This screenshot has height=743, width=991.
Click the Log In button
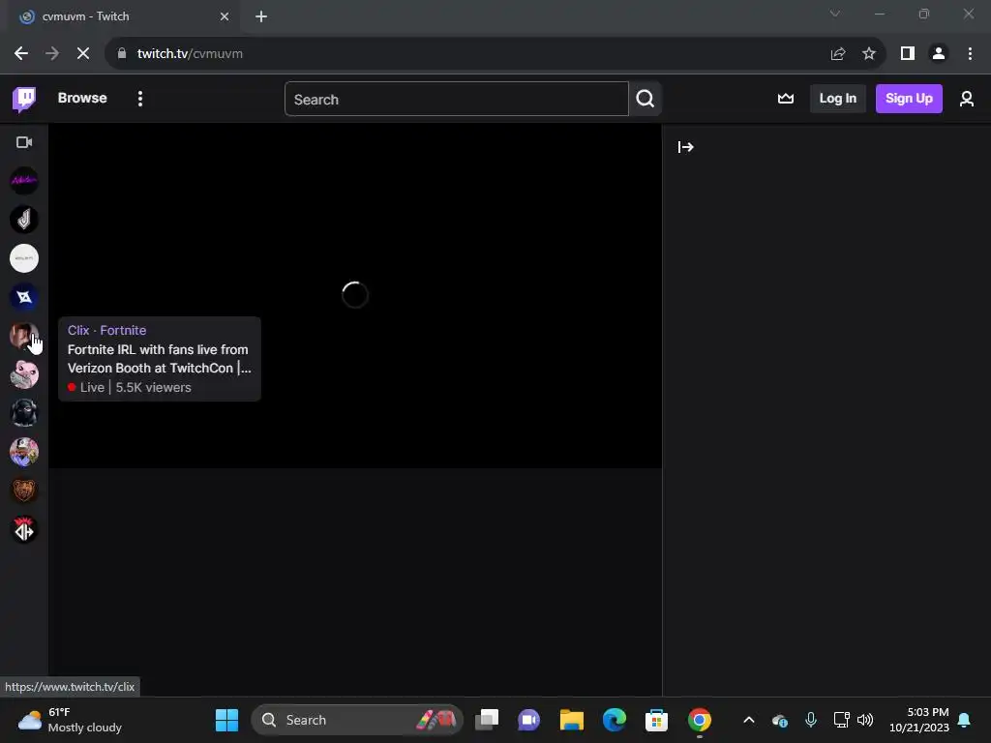point(837,99)
